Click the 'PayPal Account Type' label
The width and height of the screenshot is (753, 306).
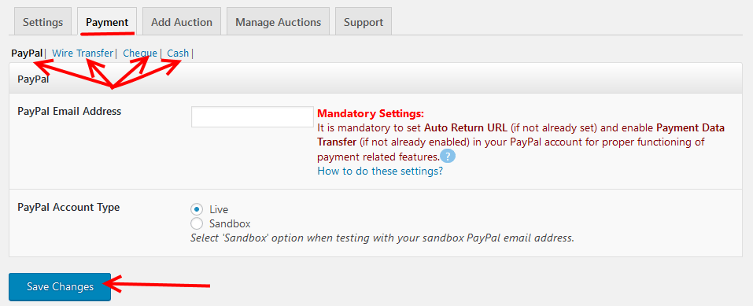click(68, 208)
